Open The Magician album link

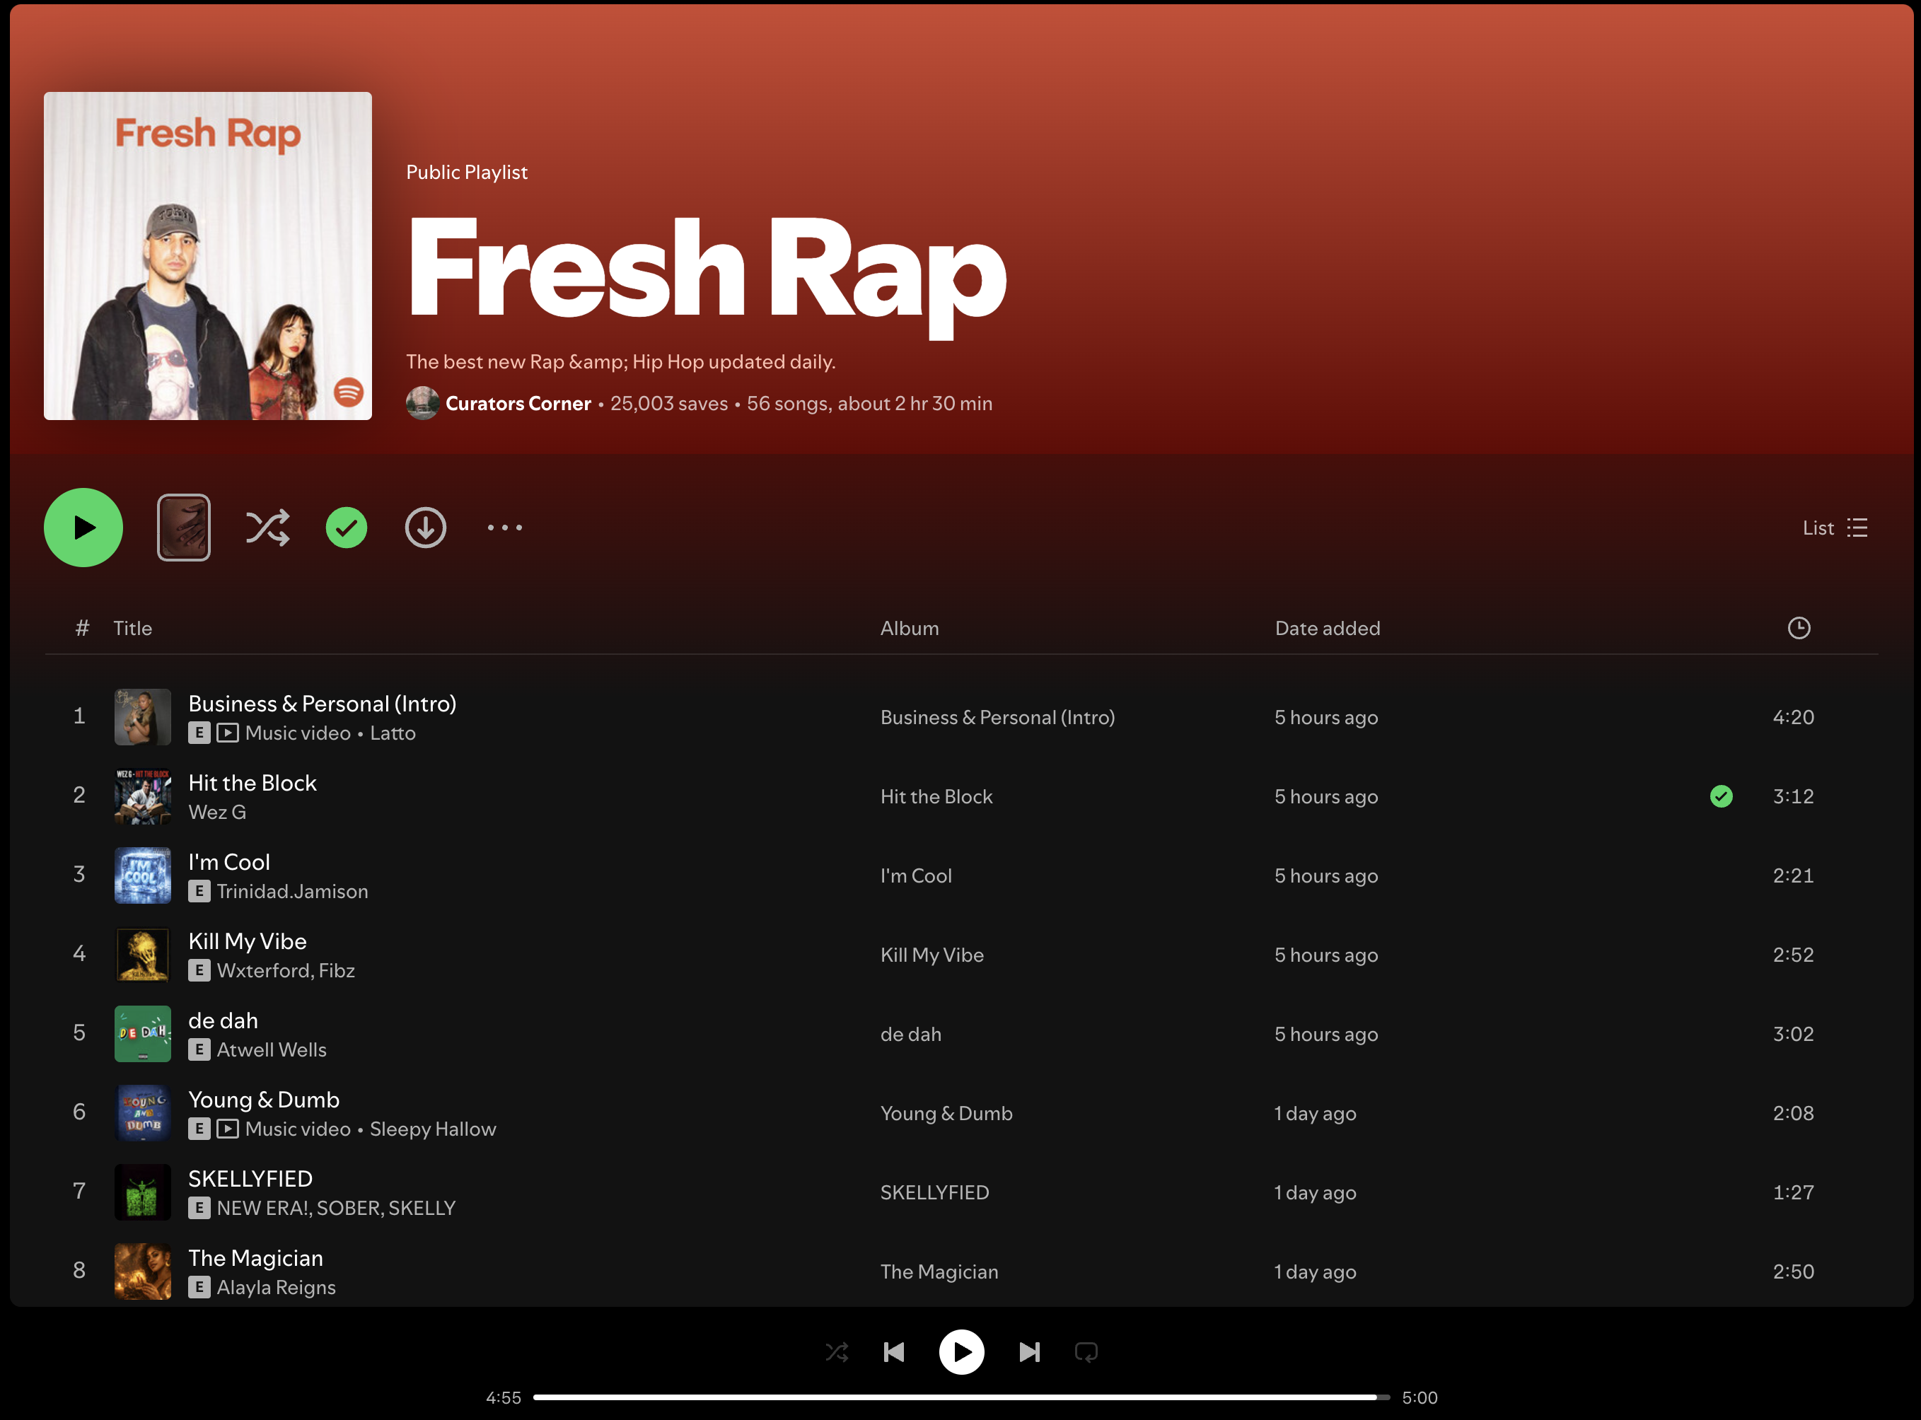click(939, 1271)
